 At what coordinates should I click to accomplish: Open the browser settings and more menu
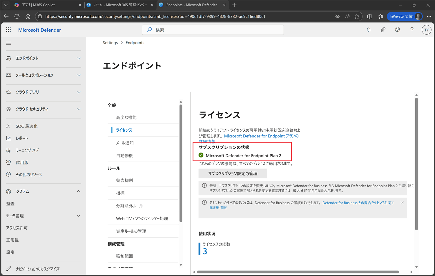click(x=429, y=16)
